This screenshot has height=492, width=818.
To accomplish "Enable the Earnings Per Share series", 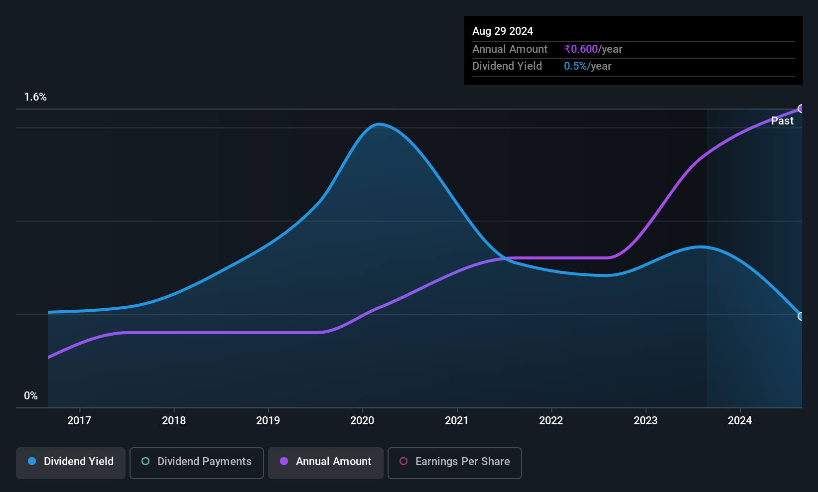I will click(x=455, y=463).
